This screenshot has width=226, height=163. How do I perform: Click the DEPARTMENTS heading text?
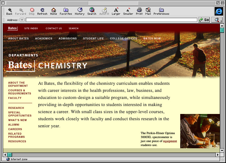[23, 55]
